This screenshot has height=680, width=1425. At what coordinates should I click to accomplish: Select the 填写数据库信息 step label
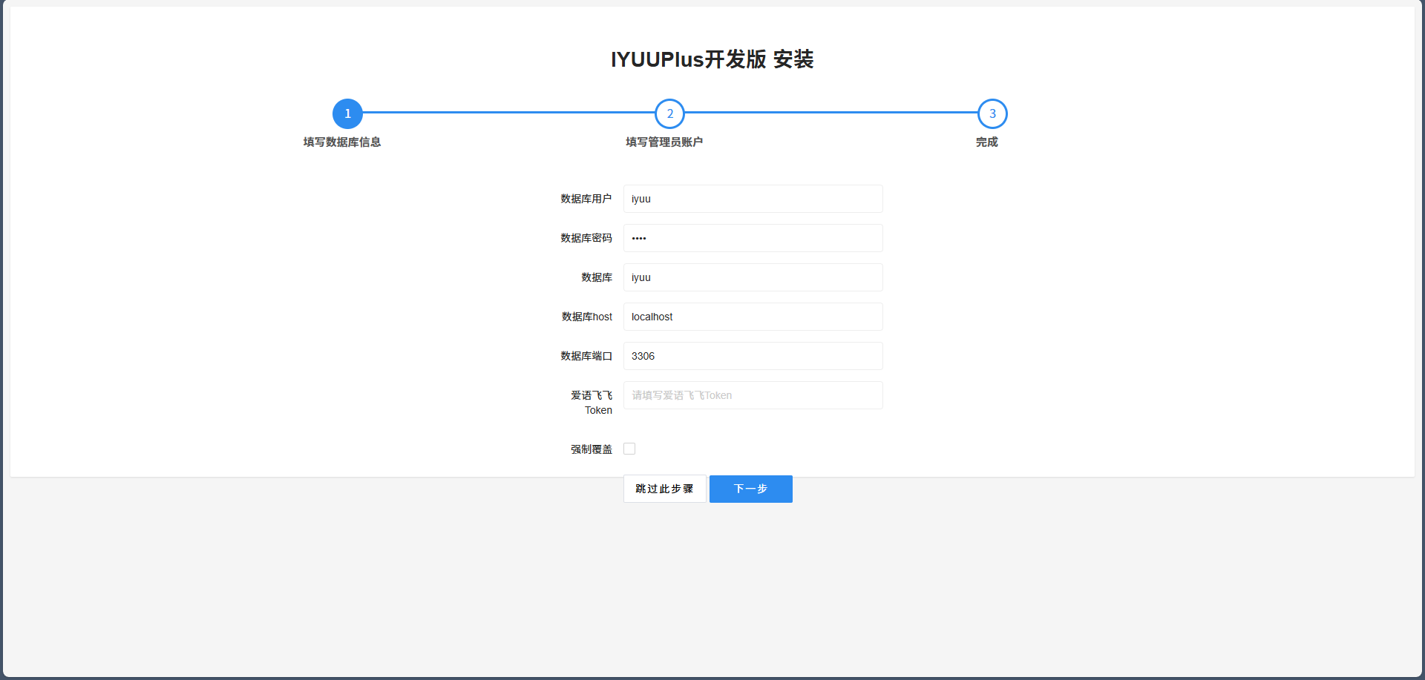pyautogui.click(x=342, y=142)
